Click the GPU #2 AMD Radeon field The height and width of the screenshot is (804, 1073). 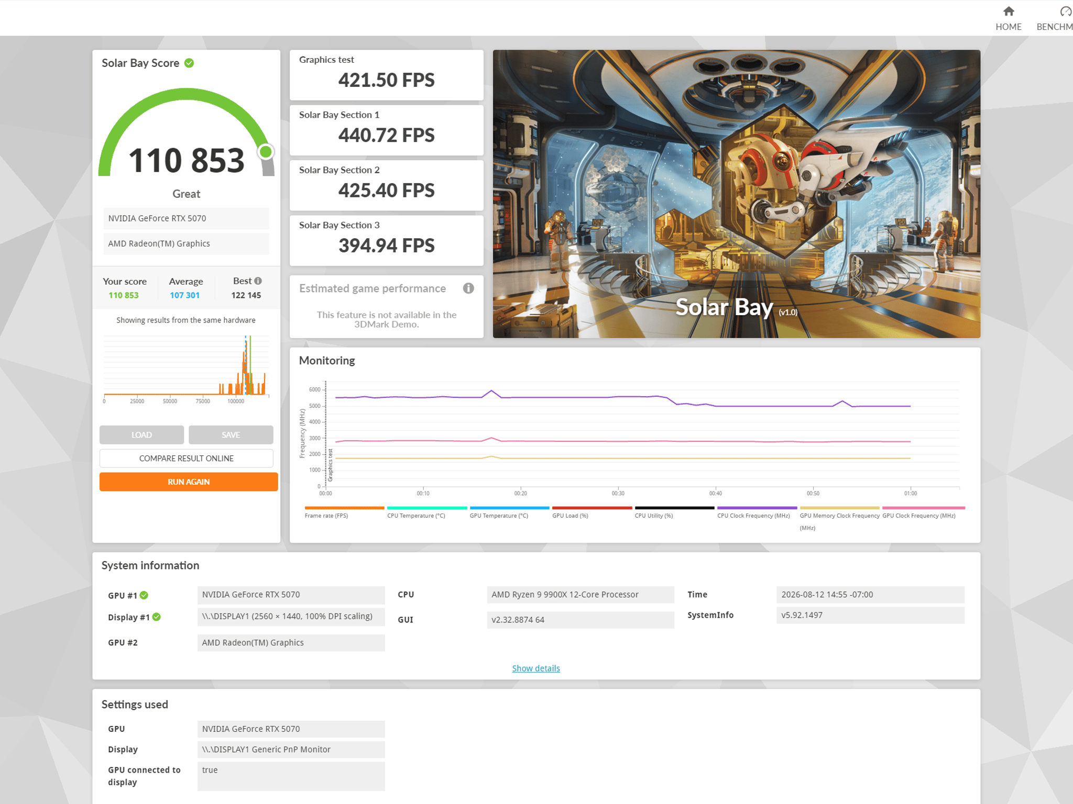click(x=291, y=643)
